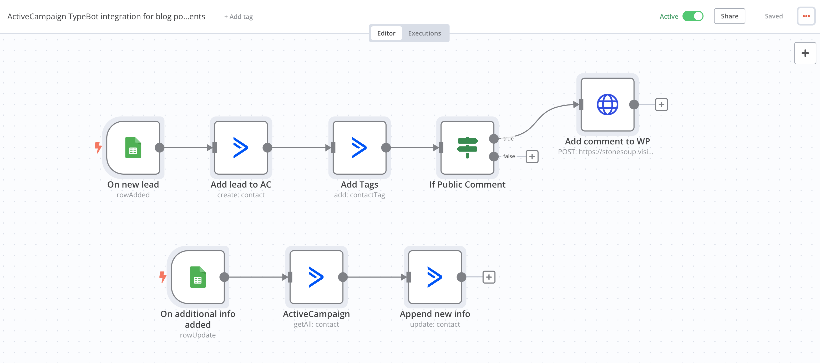820x363 pixels.
Task: Add node after the false branch
Action: [x=532, y=156]
